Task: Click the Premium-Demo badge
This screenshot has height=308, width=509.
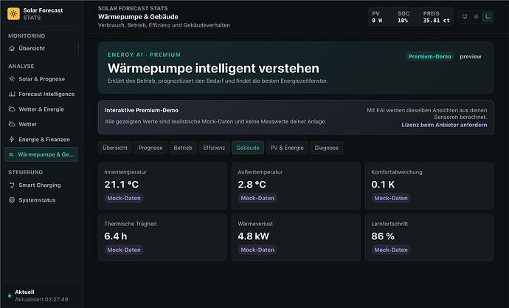Action: pyautogui.click(x=429, y=57)
